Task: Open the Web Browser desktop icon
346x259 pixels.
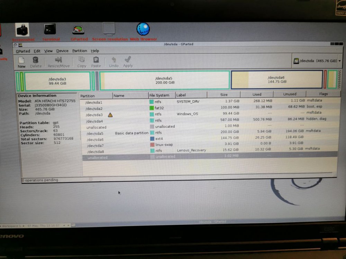Action: click(143, 29)
